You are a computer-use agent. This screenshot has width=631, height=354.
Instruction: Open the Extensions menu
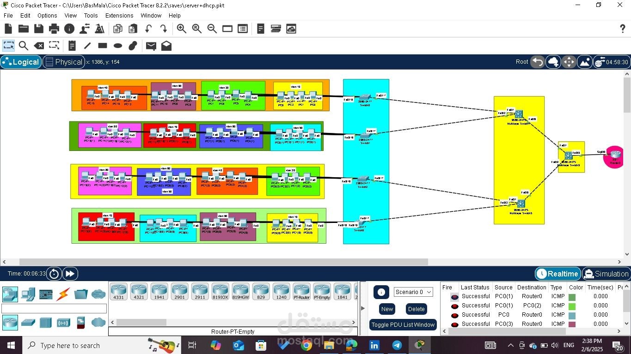point(119,15)
